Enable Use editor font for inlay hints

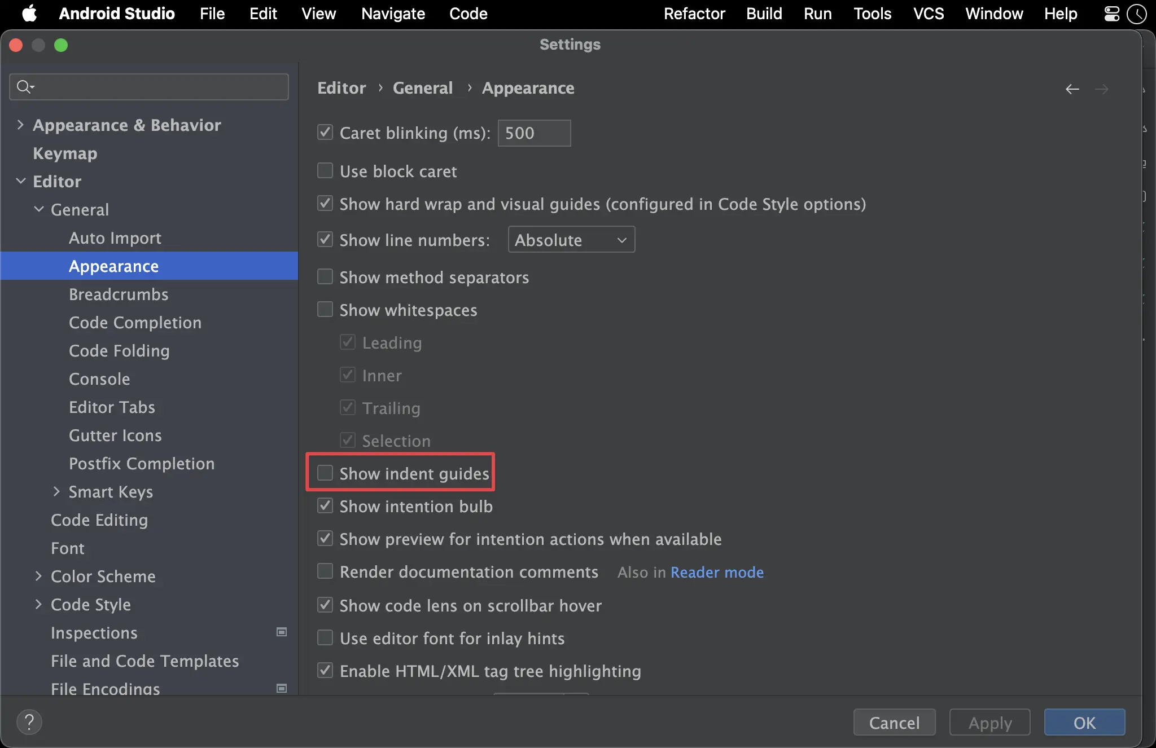(x=325, y=638)
